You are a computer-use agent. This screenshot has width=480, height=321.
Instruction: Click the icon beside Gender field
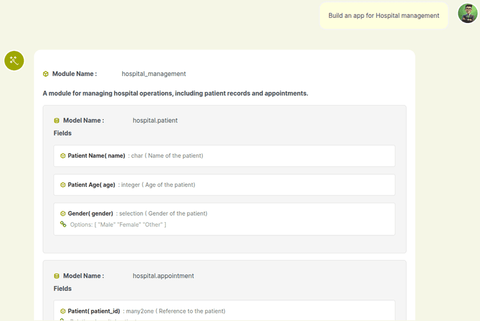click(x=63, y=214)
